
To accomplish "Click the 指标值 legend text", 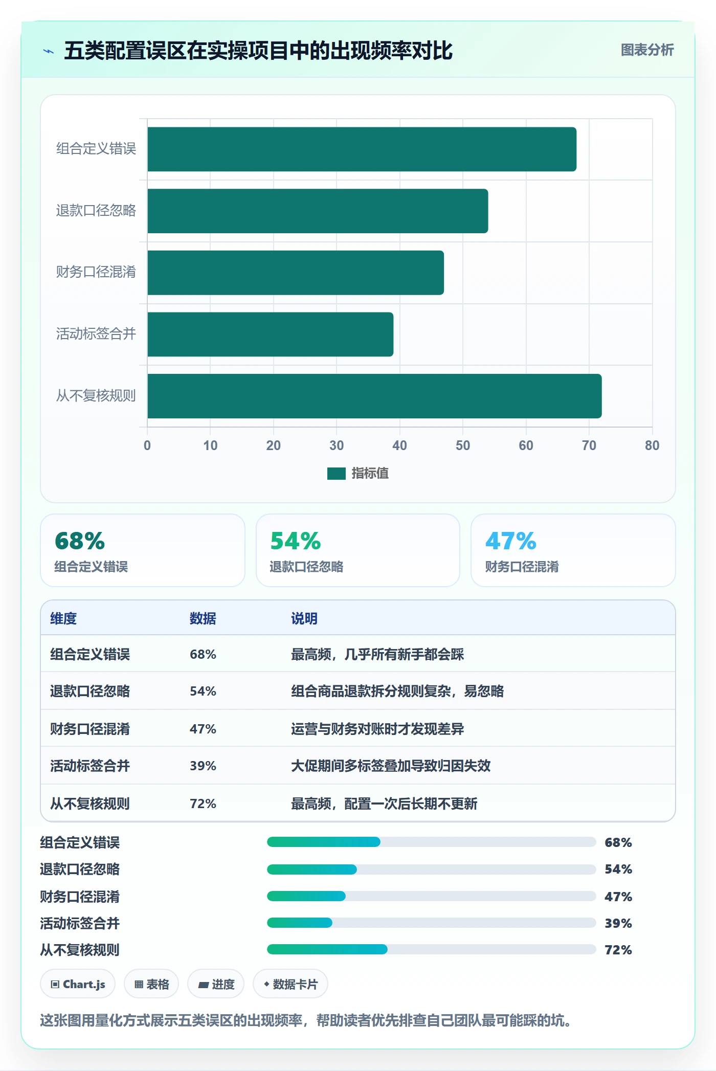I will coord(370,474).
